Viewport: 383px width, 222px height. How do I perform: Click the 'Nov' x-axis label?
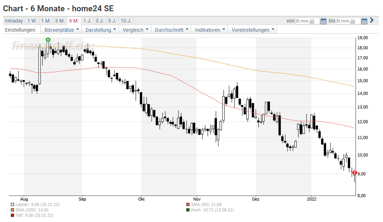tap(197, 199)
